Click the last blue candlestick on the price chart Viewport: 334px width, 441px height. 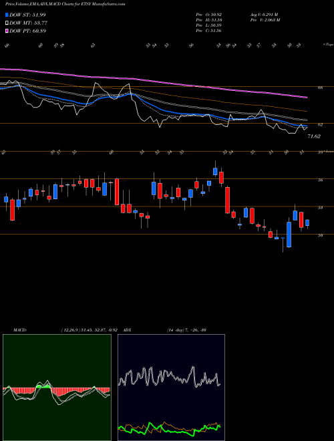(x=307, y=223)
